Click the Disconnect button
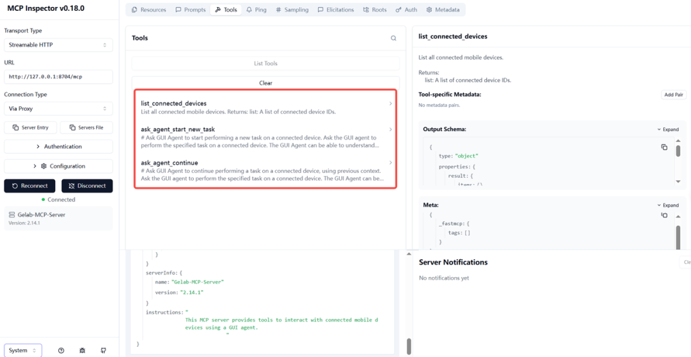Viewport: 691px width, 357px height. pyautogui.click(x=87, y=186)
